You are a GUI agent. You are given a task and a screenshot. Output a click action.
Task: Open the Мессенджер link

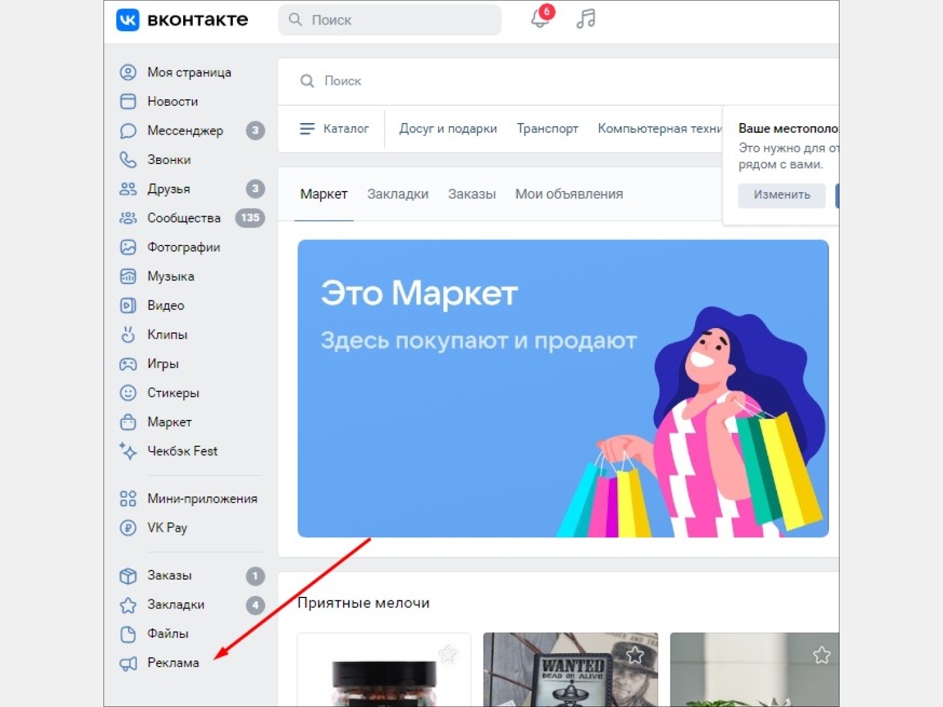185,130
